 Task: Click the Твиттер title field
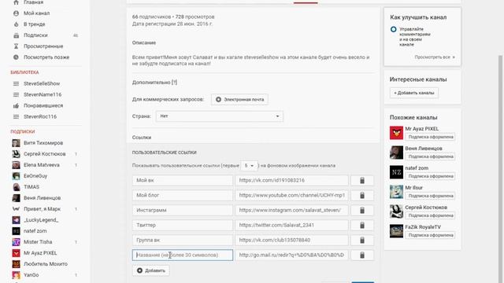click(183, 226)
